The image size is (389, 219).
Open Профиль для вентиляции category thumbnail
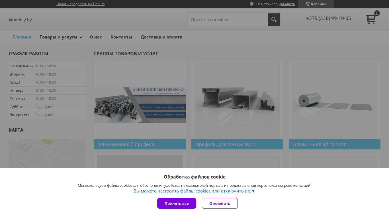[237, 100]
